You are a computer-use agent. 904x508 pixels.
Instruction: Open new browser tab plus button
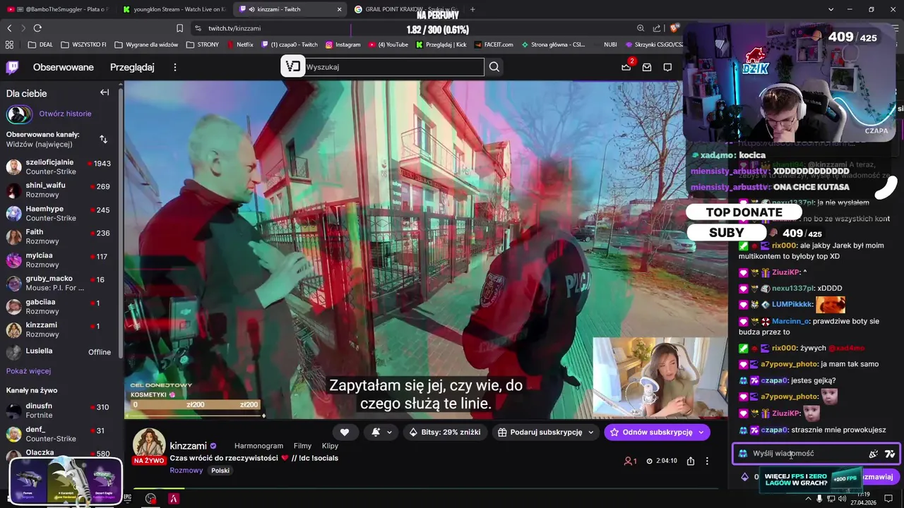pos(472,9)
